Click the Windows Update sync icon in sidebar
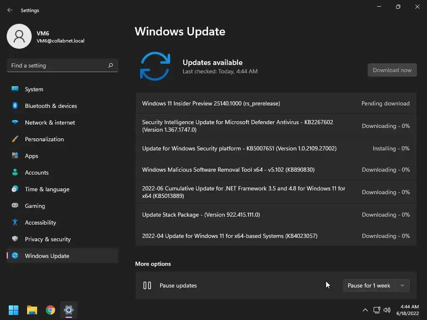This screenshot has height=320, width=427. click(15, 255)
